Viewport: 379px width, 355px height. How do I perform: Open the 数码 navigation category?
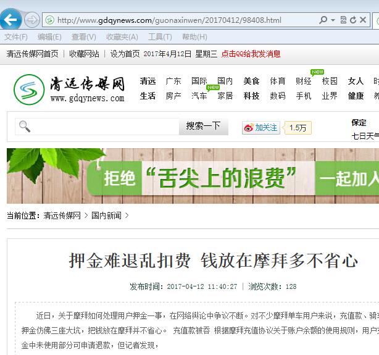click(x=278, y=96)
